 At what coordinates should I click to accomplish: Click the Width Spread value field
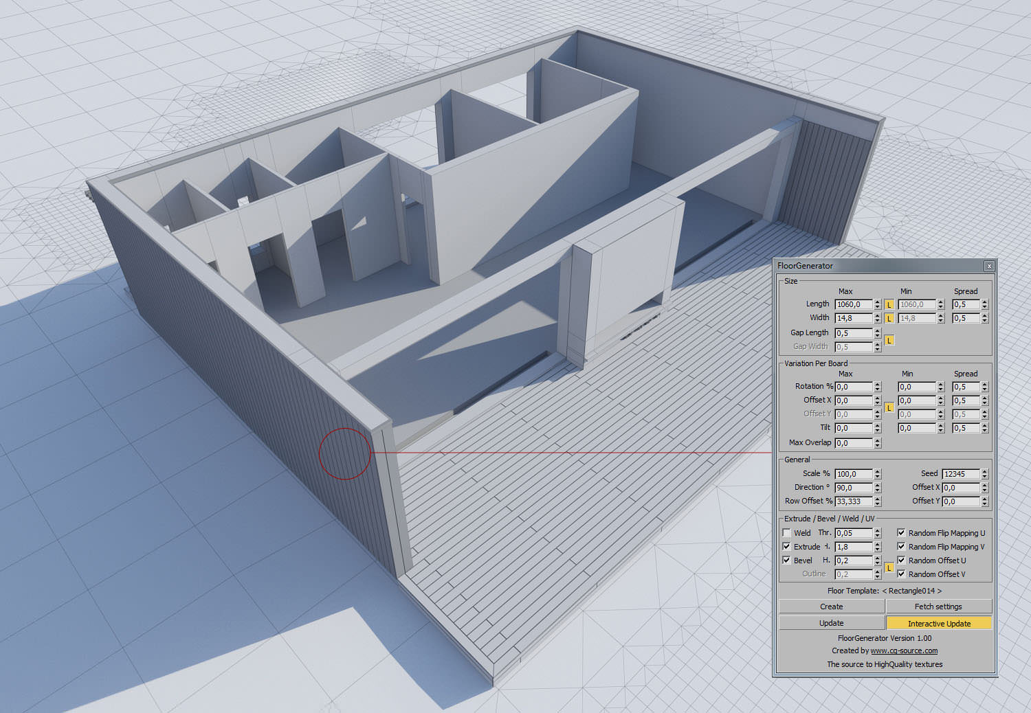click(x=966, y=318)
